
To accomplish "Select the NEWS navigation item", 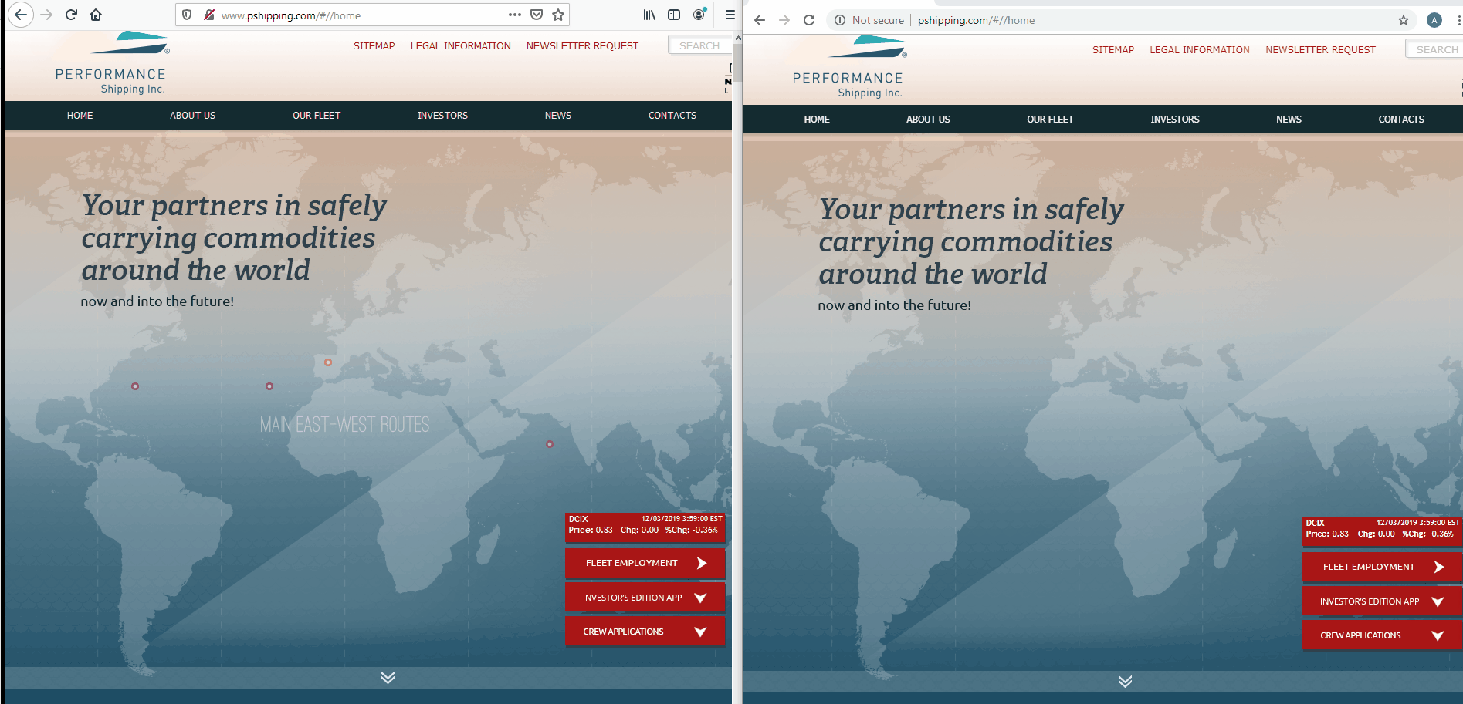I will click(x=557, y=115).
